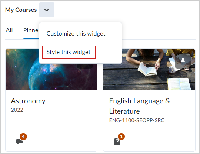This screenshot has width=200, height=154.
Task: Click the dark menu button on Astronomy image
Action: click(85, 66)
